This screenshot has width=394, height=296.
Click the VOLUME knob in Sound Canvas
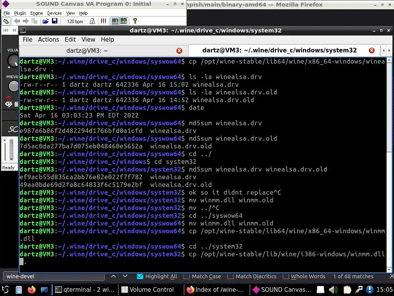click(x=13, y=61)
